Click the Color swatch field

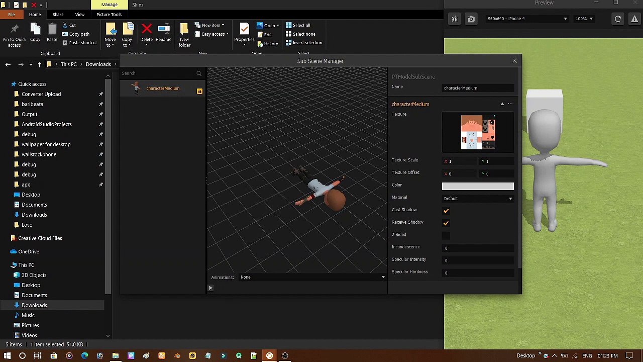coord(478,187)
